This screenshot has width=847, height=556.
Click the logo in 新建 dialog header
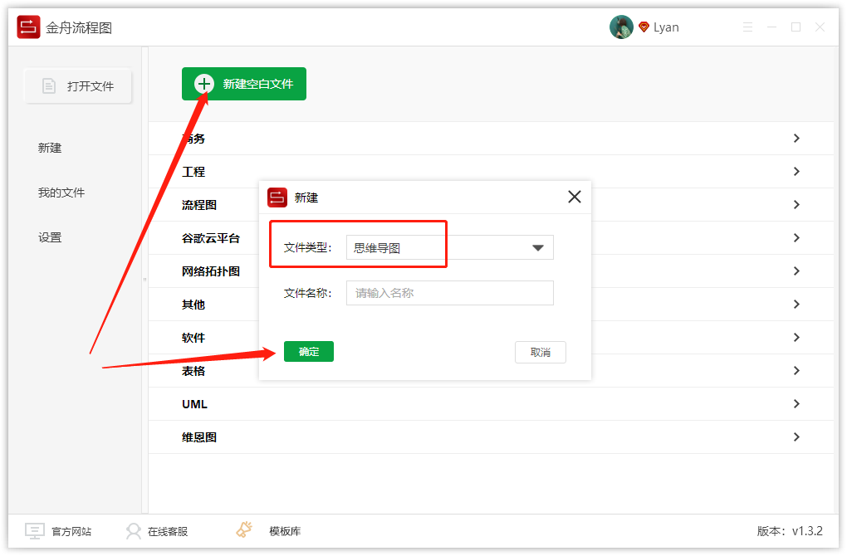[x=277, y=197]
